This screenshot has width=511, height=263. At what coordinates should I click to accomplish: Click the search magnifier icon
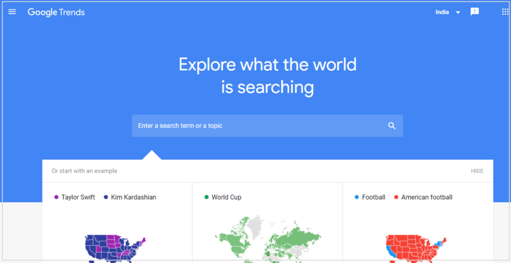coord(392,126)
